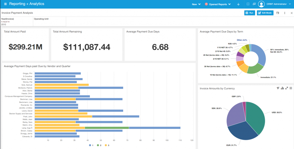
Task: Open the ORBIT Administrator user dropdown
Action: tap(276, 4)
